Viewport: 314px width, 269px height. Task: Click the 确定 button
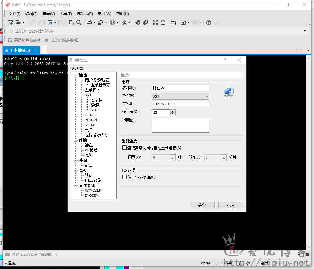202,205
